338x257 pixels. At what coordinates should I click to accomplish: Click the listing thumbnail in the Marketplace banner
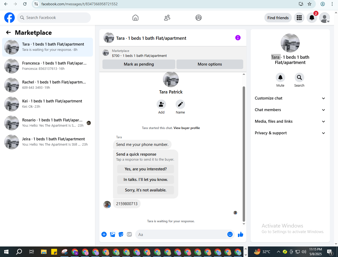(x=106, y=53)
